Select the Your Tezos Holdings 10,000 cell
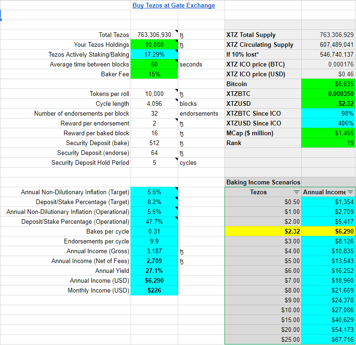This screenshot has height=345, width=356. 154,44
